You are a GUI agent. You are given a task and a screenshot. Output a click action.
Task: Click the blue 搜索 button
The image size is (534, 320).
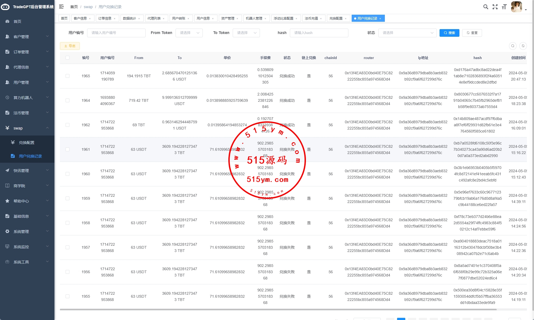click(x=449, y=33)
